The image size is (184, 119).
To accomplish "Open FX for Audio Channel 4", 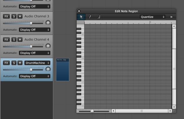I will tap(6, 40).
